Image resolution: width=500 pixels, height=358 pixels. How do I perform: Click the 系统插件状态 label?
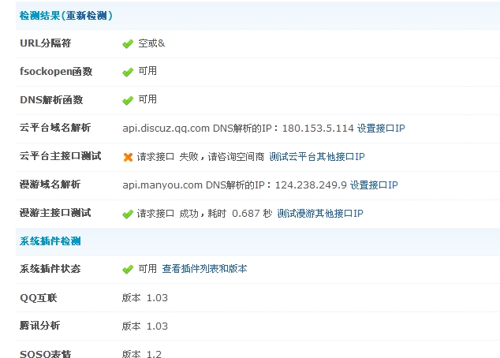point(50,269)
